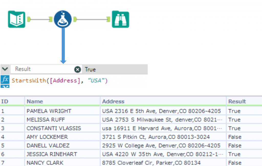262x166 pixels.
Task: Click the Browse tool input anchor
Action: coord(109,19)
